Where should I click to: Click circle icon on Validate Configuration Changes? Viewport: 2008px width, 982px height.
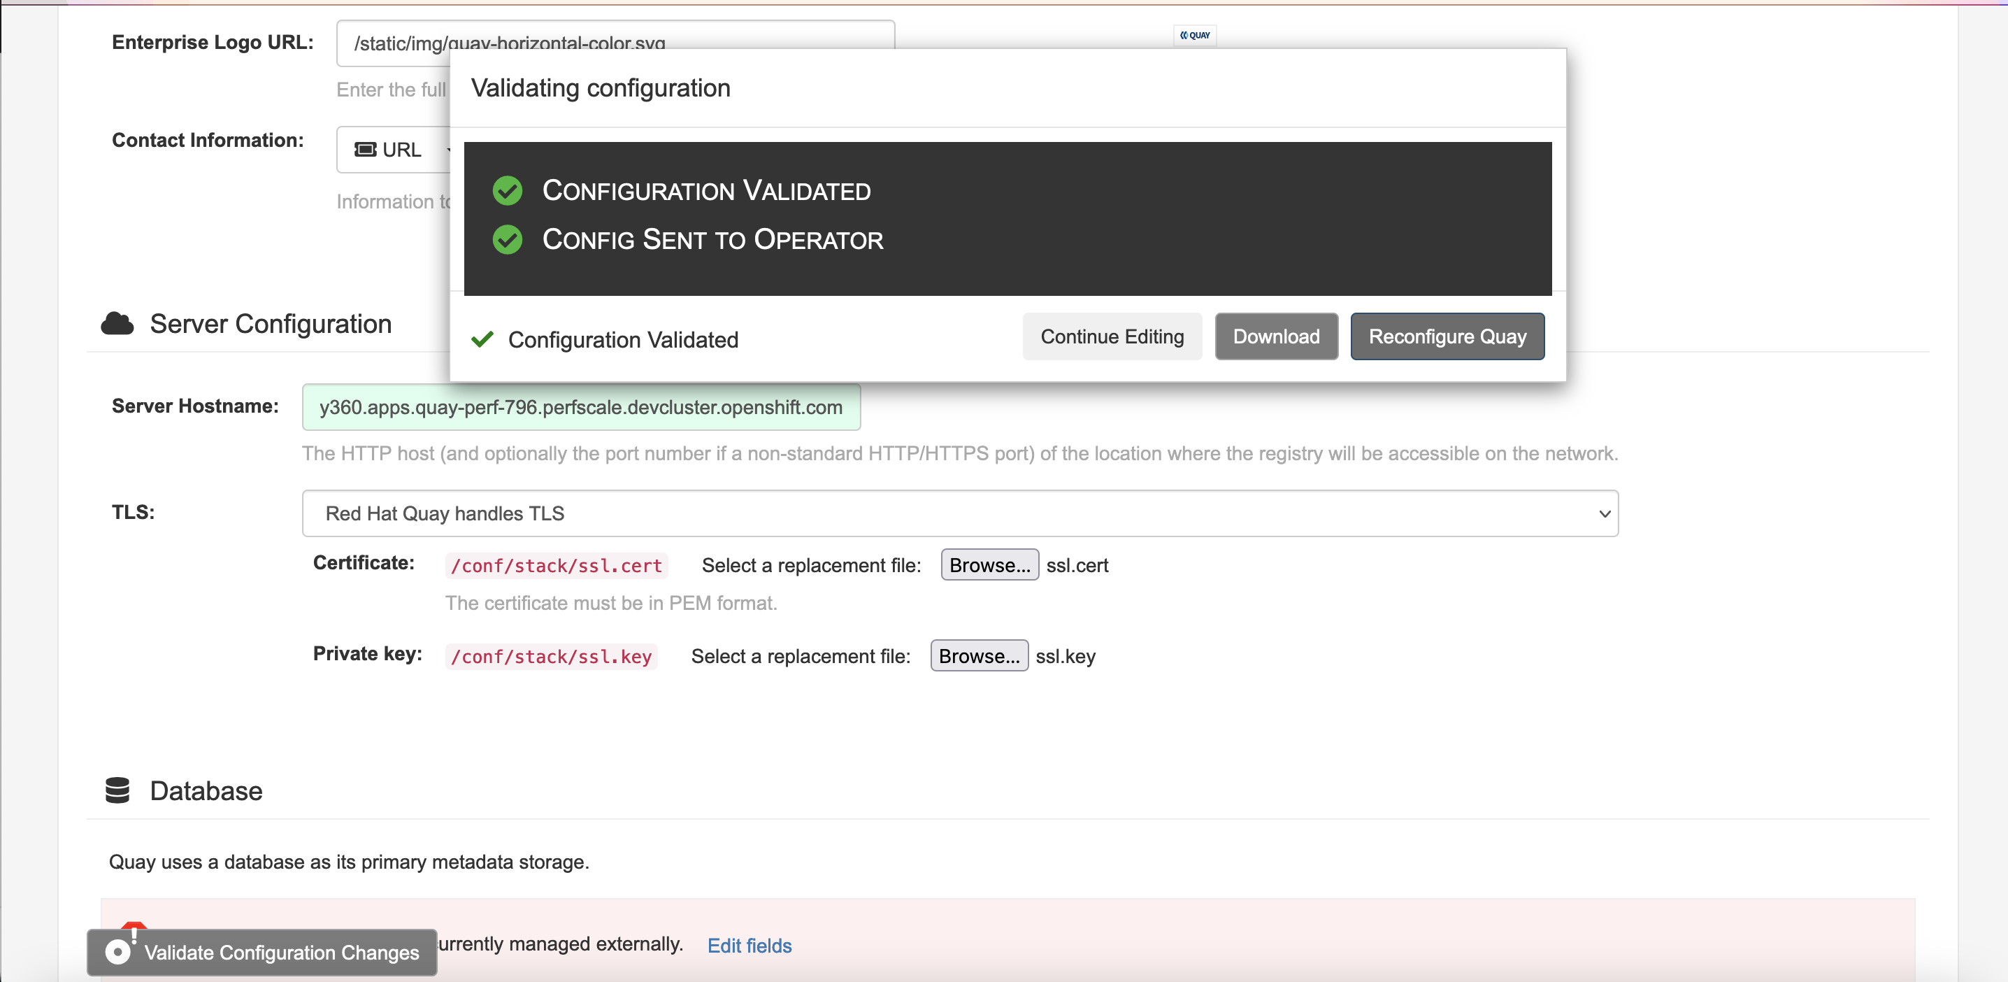pyautogui.click(x=117, y=952)
